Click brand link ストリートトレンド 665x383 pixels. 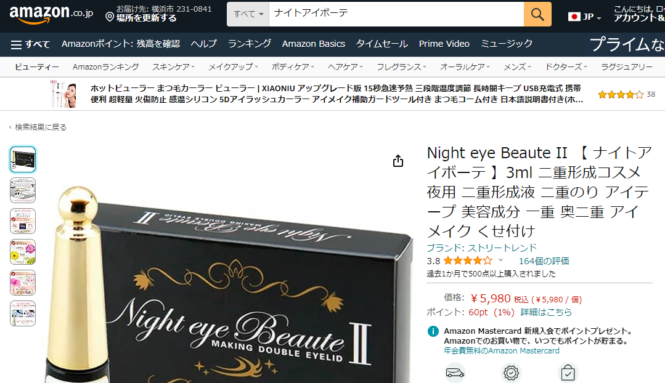click(482, 248)
